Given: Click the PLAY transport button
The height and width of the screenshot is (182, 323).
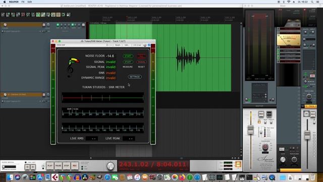Looking at the screenshot, I should coord(50,166).
